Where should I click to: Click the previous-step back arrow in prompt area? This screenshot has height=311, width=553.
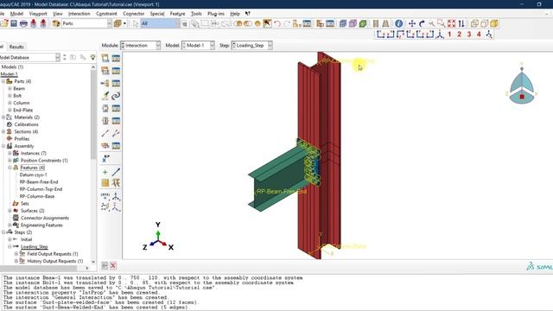(105, 265)
